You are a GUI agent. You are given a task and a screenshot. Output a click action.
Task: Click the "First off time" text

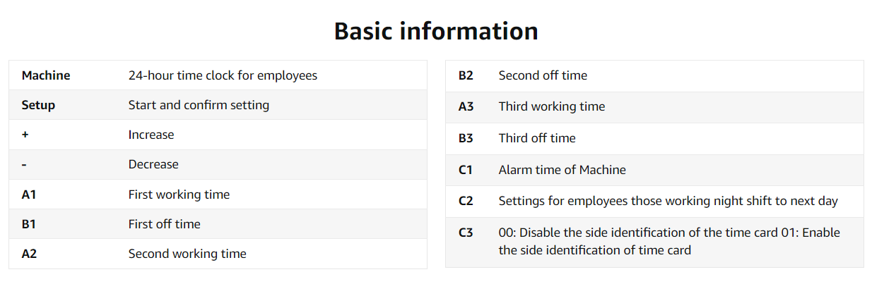point(164,224)
